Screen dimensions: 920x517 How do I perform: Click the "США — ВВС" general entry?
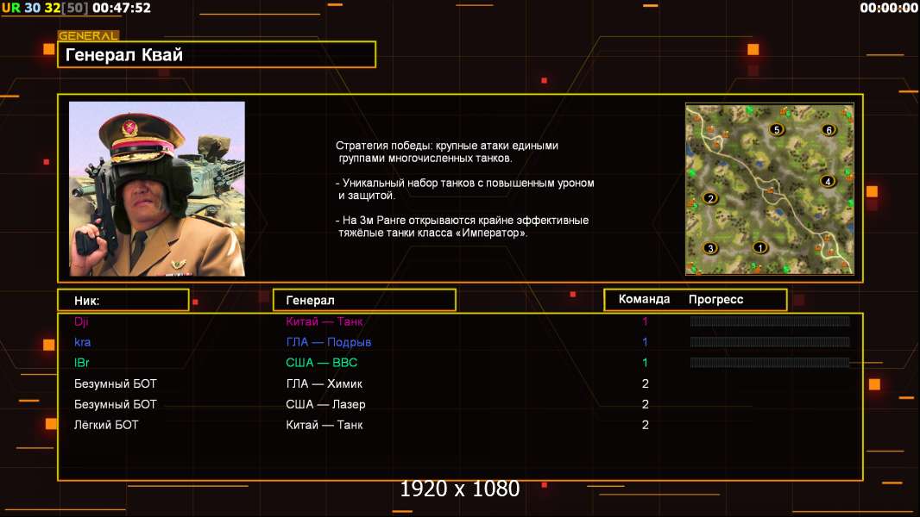322,363
